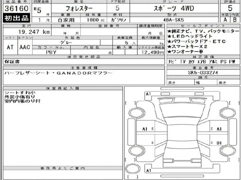
Task: Select lot number 36160
Action: click(x=16, y=8)
